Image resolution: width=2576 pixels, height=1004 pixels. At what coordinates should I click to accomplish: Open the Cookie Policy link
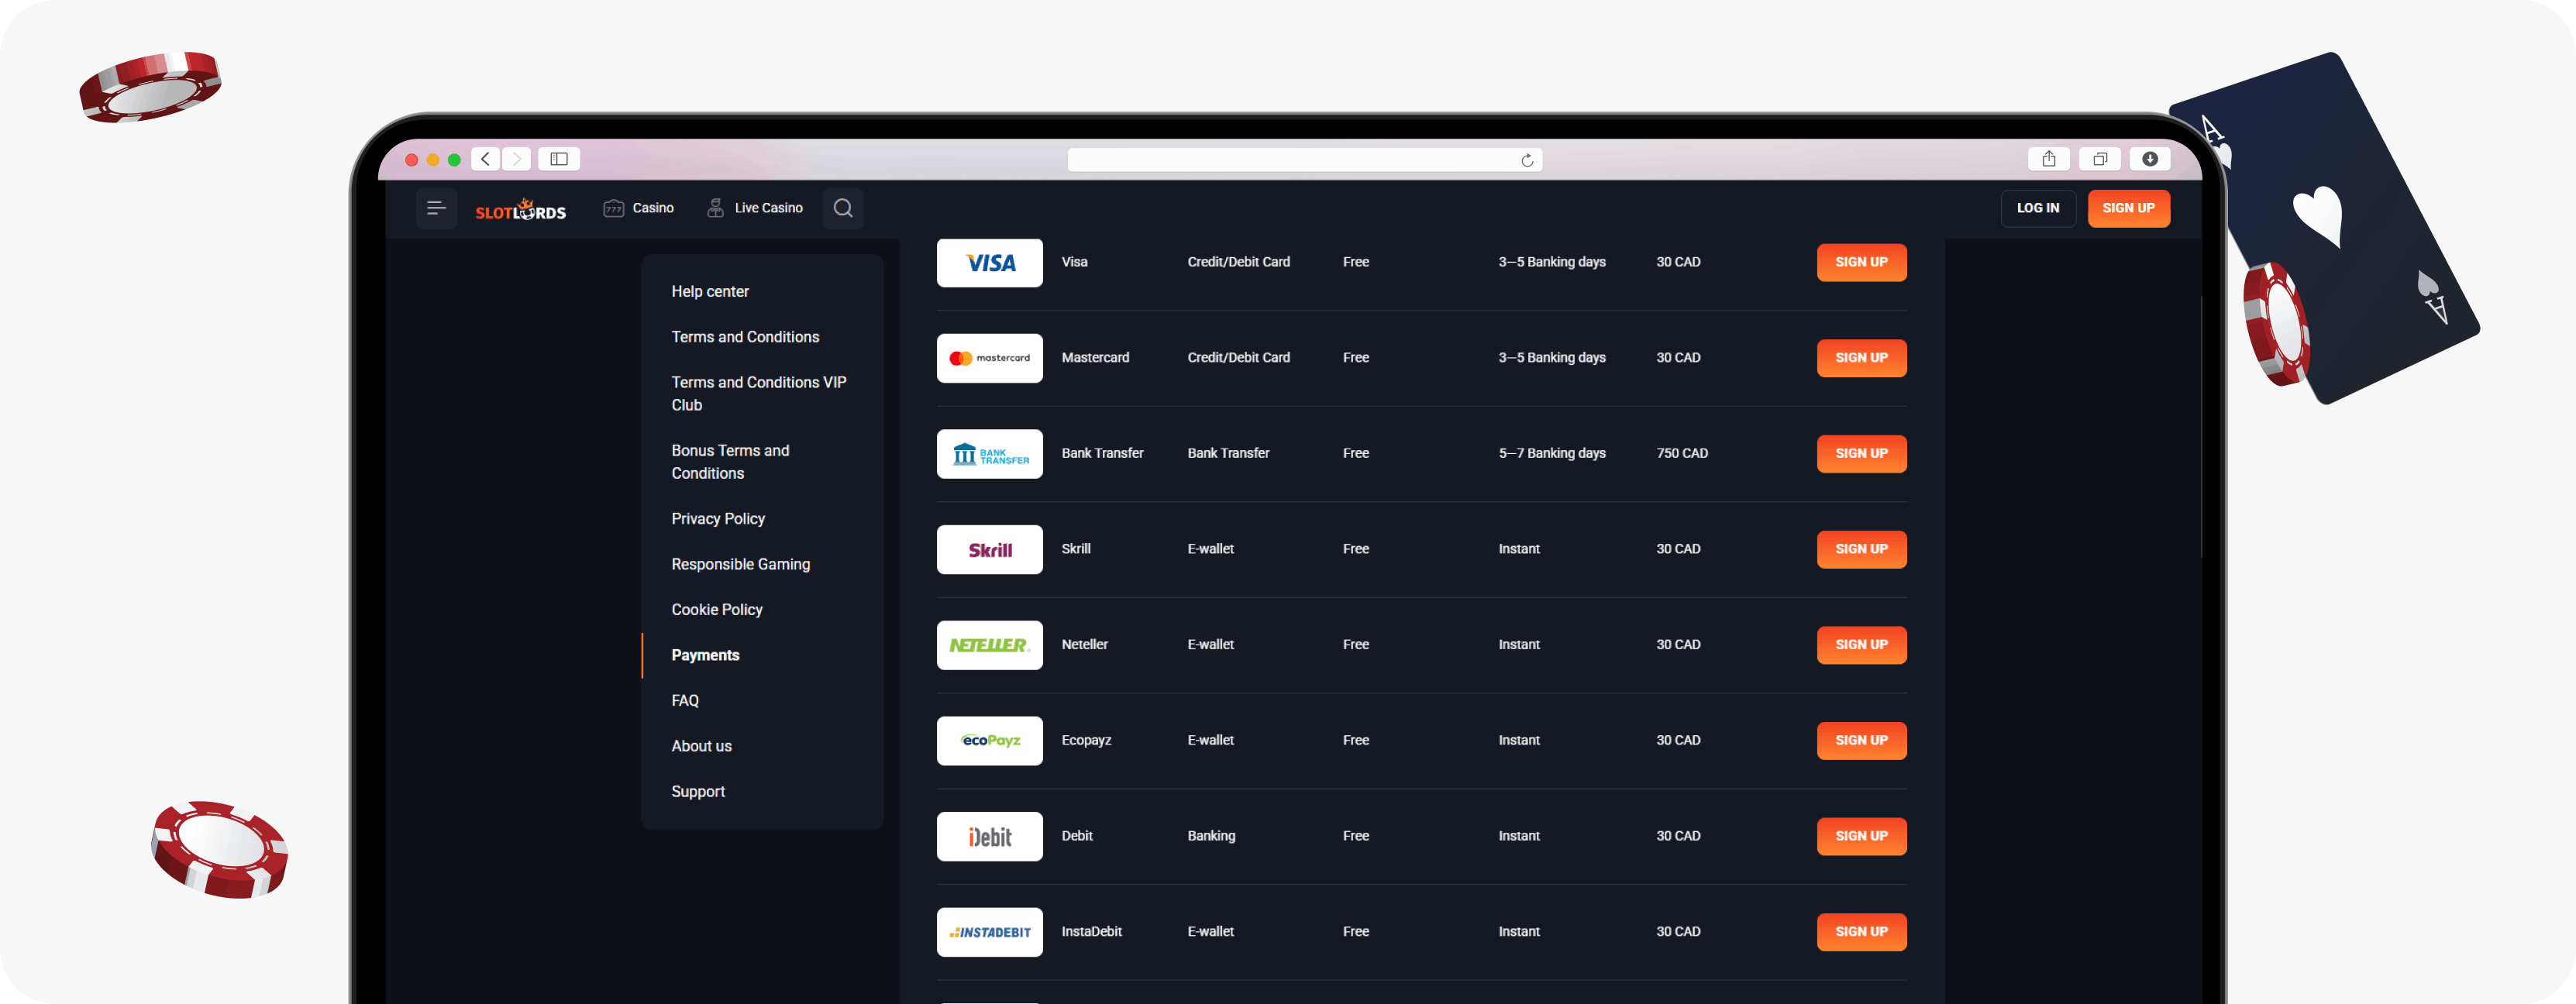717,610
